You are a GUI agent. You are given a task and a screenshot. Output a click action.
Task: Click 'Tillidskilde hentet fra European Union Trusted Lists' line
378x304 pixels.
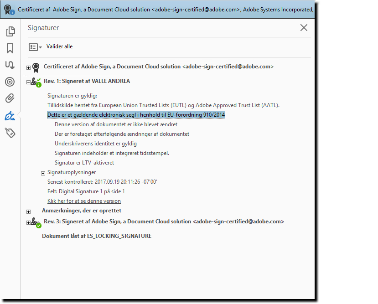(x=163, y=105)
